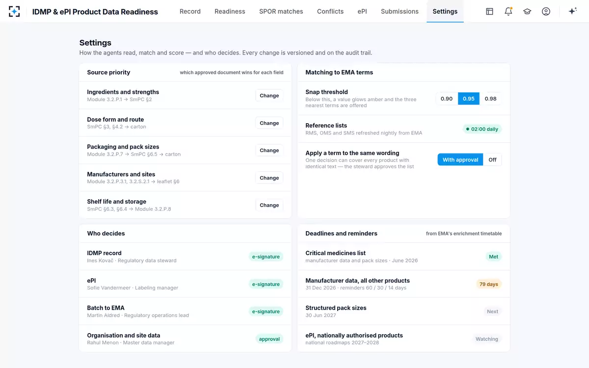Open the Submissions tab

pyautogui.click(x=400, y=11)
